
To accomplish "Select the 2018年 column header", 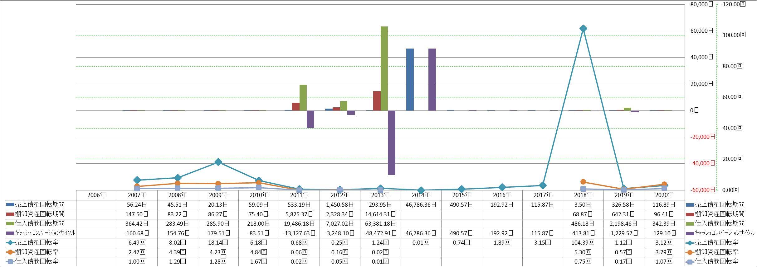I will [583, 195].
